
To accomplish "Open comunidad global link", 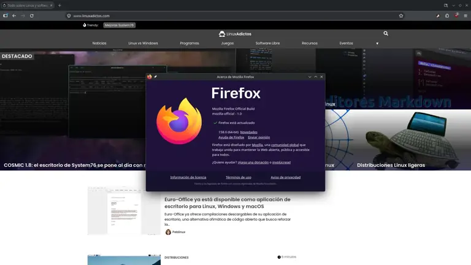I will pyautogui.click(x=285, y=145).
